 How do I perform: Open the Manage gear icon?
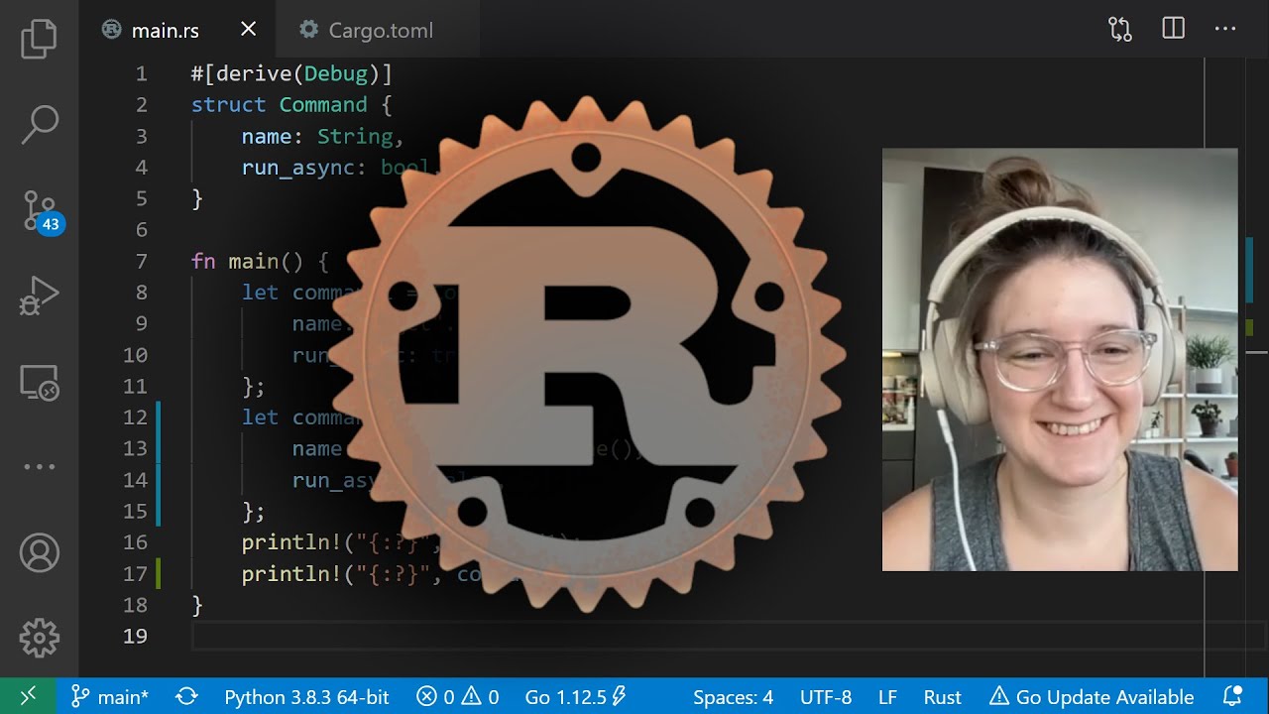pos(40,638)
